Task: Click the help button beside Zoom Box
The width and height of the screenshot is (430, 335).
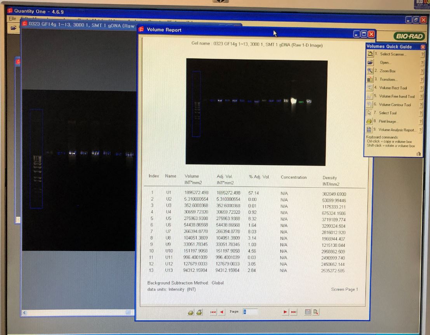Action: (x=422, y=71)
